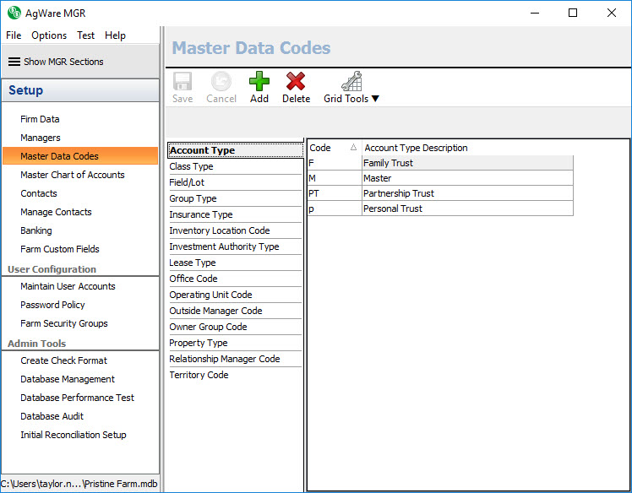Click the red X Delete icon
The height and width of the screenshot is (493, 632).
(296, 82)
